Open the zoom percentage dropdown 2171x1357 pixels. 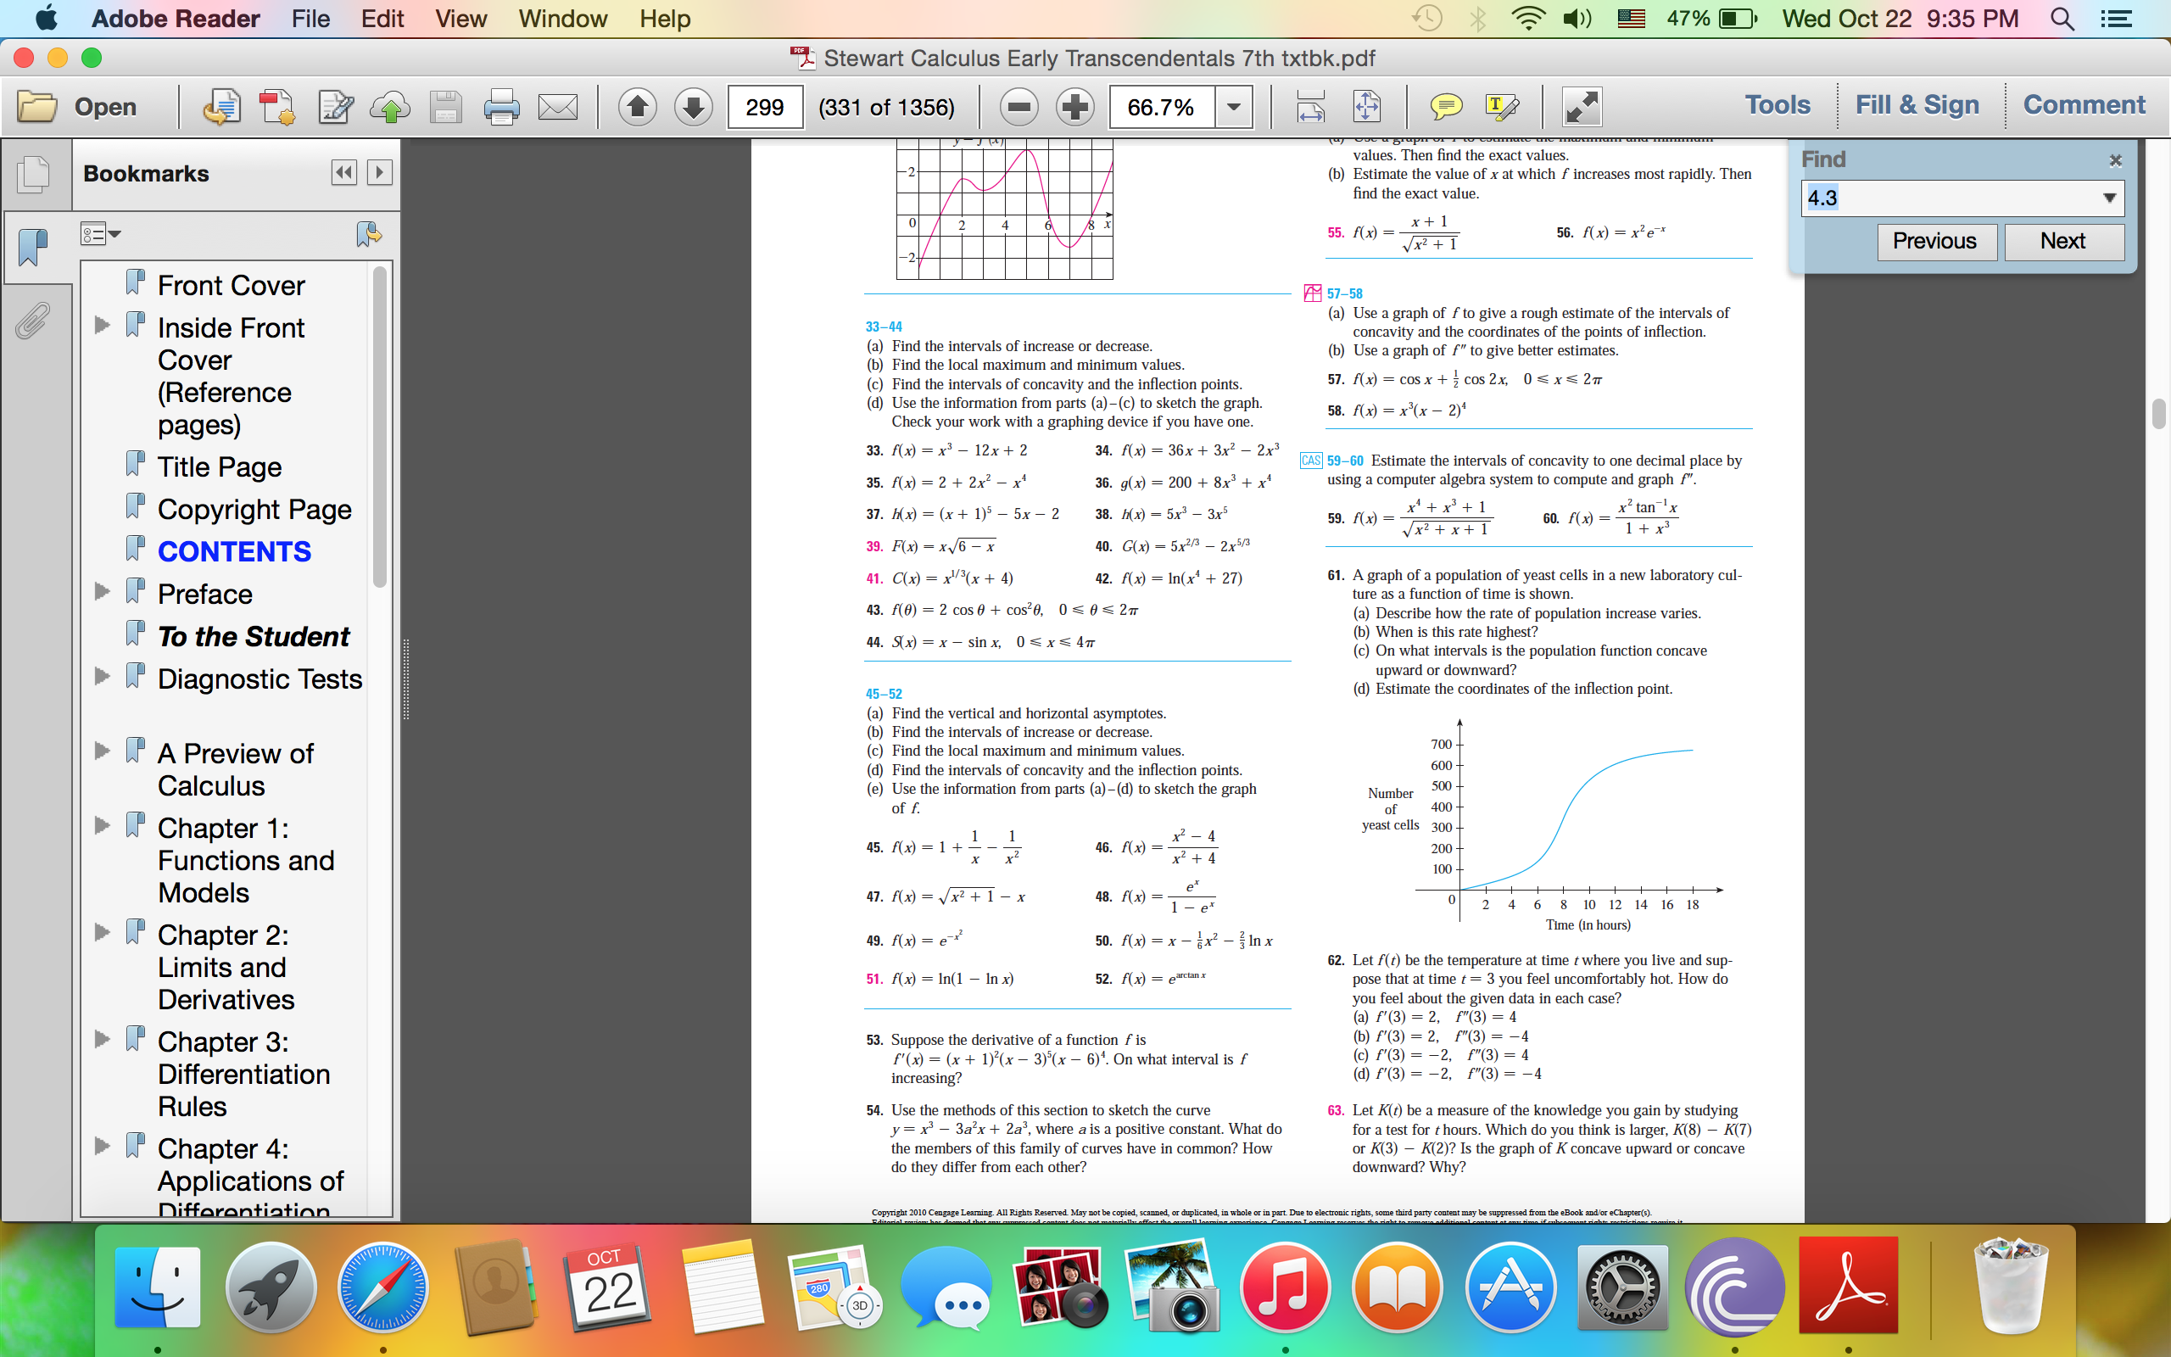[x=1234, y=107]
